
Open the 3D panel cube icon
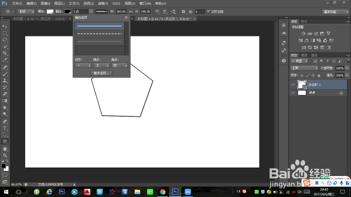(x=284, y=61)
